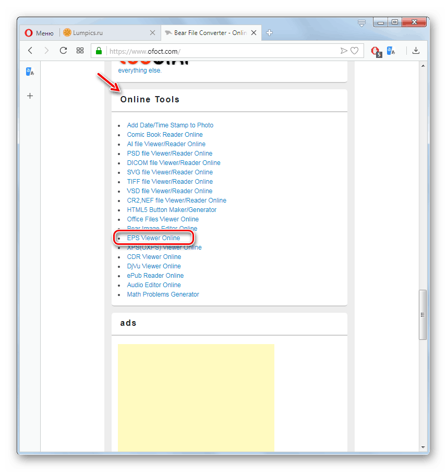Click the scrollbar down arrow

click(423, 447)
